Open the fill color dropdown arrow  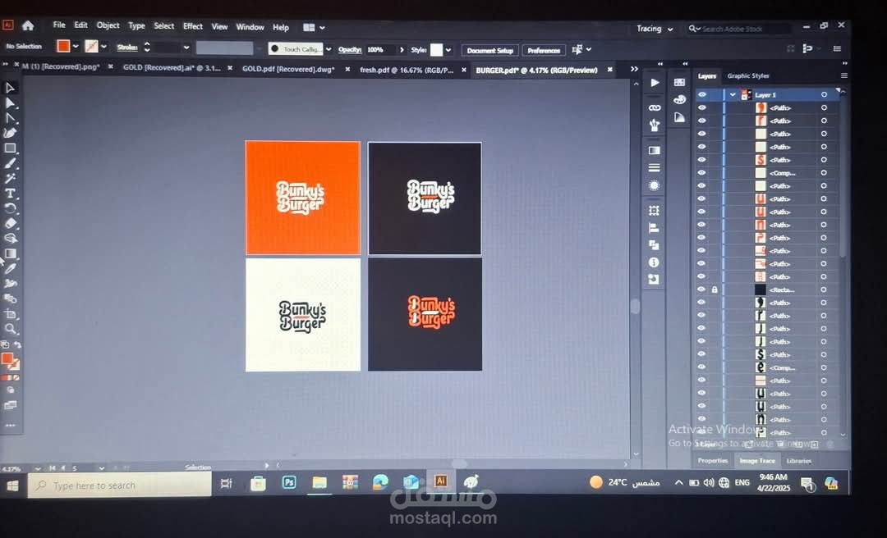pos(76,47)
